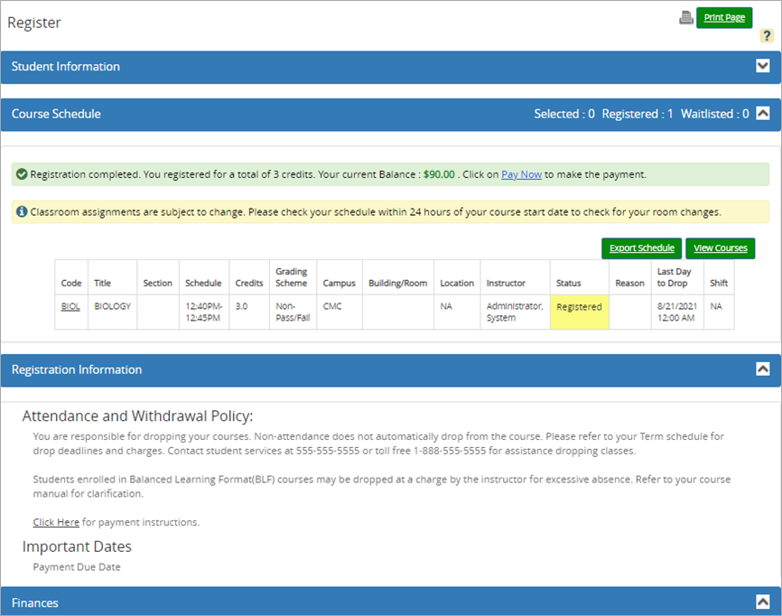This screenshot has width=782, height=616.
Task: Collapse the Finances section
Action: pyautogui.click(x=763, y=602)
